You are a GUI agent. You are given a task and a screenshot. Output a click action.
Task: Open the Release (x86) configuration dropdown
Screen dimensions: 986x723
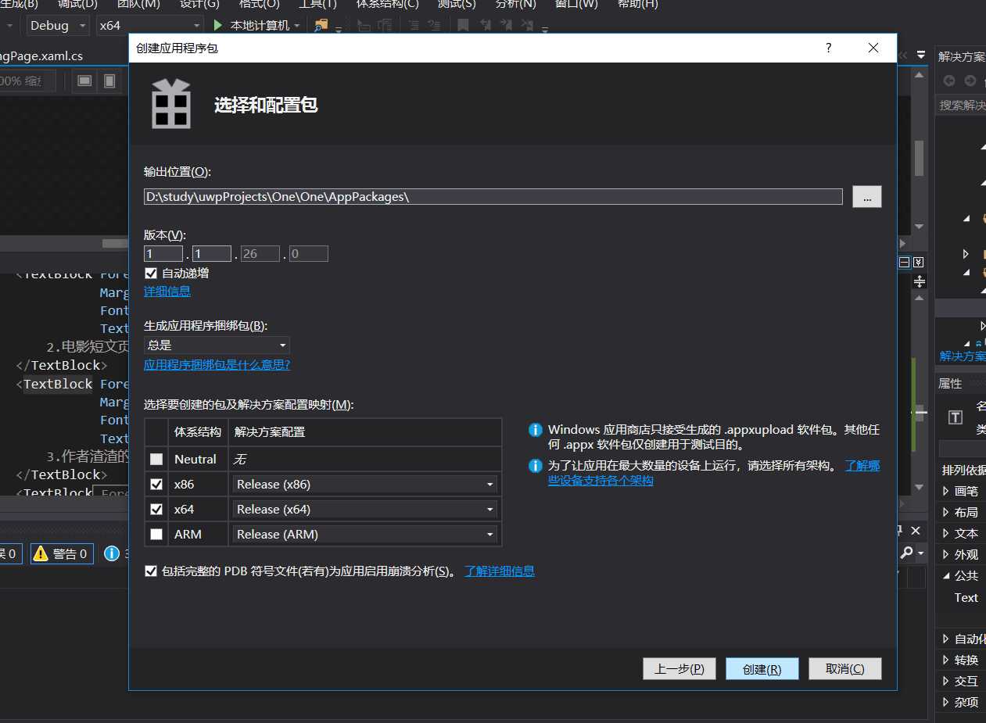[x=365, y=485]
